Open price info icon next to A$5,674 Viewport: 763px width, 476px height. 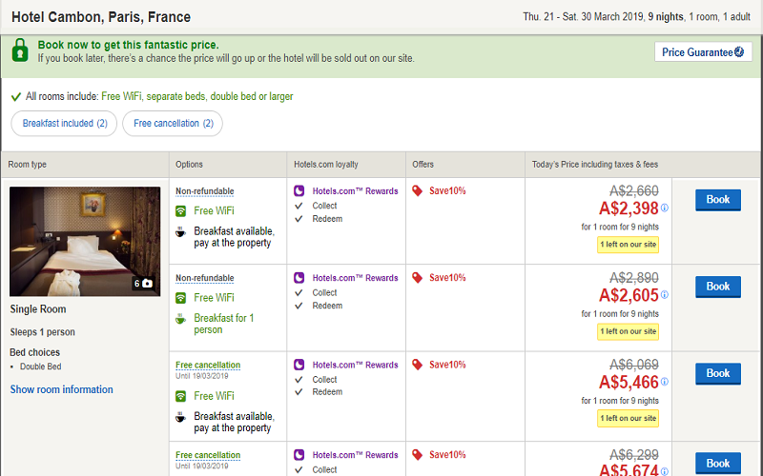pos(665,471)
